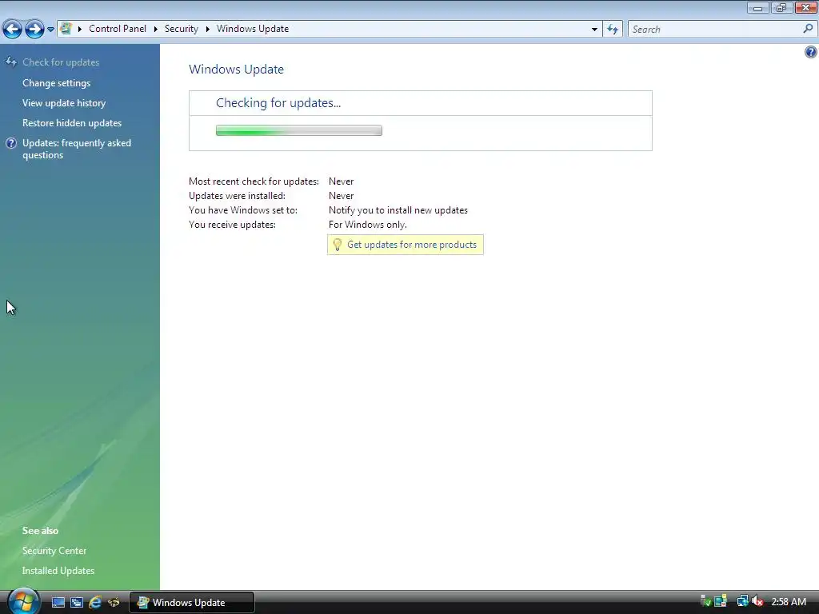Viewport: 819px width, 614px height.
Task: Expand the arrow after Control Panel breadcrumb
Action: point(156,29)
